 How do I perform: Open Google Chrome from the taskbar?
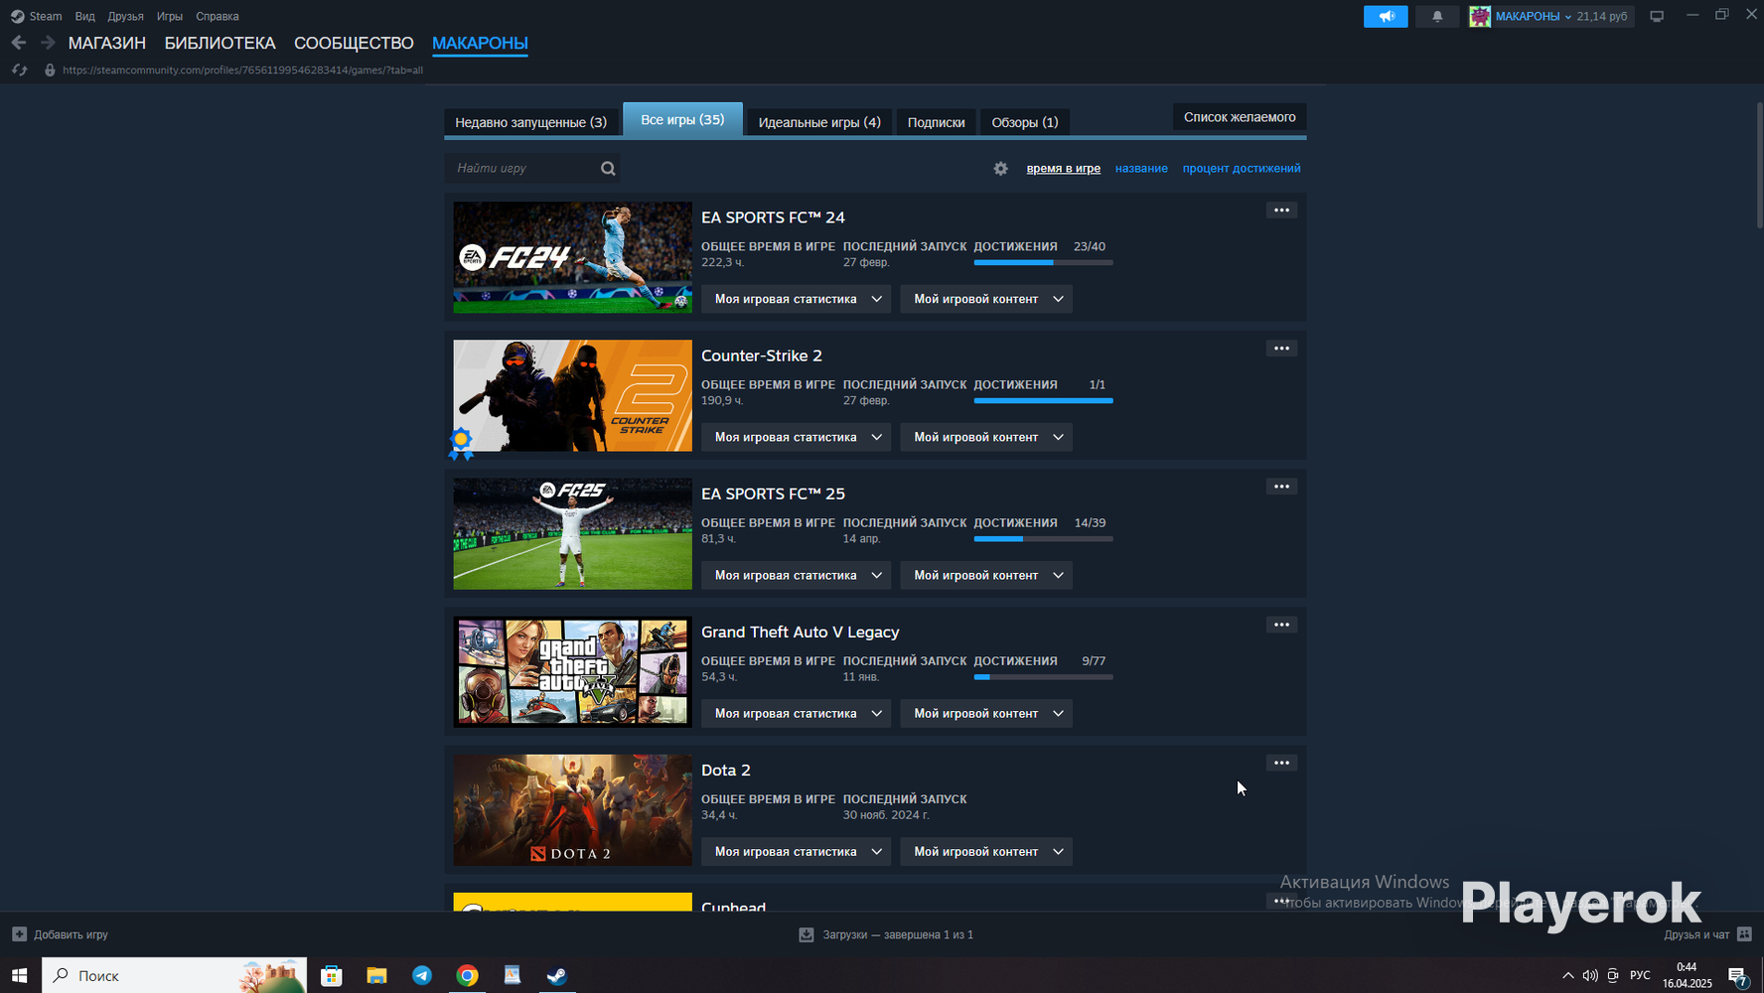467,975
